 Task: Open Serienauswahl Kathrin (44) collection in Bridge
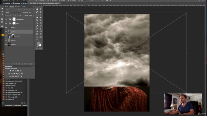[14, 81]
